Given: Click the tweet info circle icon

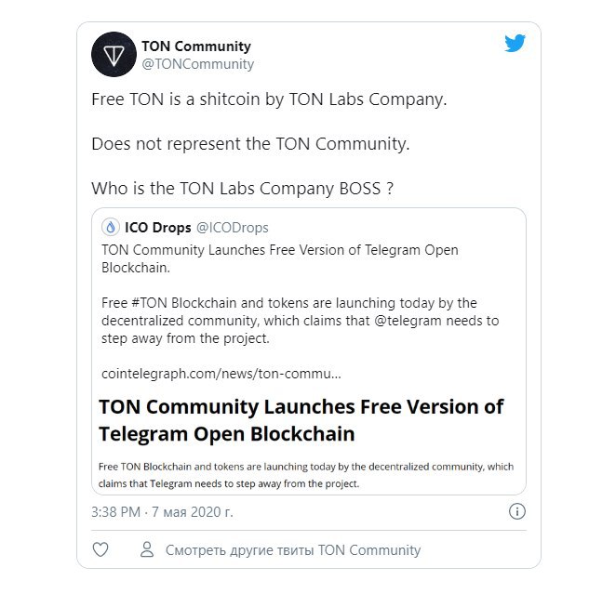Looking at the screenshot, I should coord(517,511).
